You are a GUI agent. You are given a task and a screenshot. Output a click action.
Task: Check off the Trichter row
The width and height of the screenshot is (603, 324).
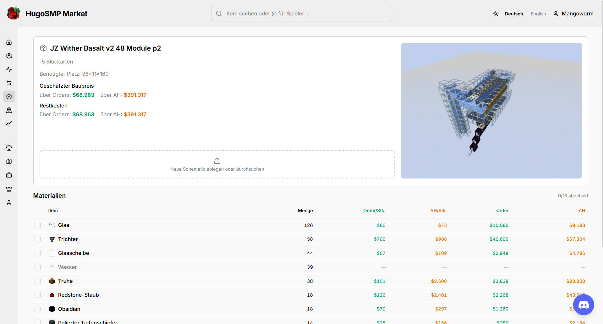pos(38,239)
